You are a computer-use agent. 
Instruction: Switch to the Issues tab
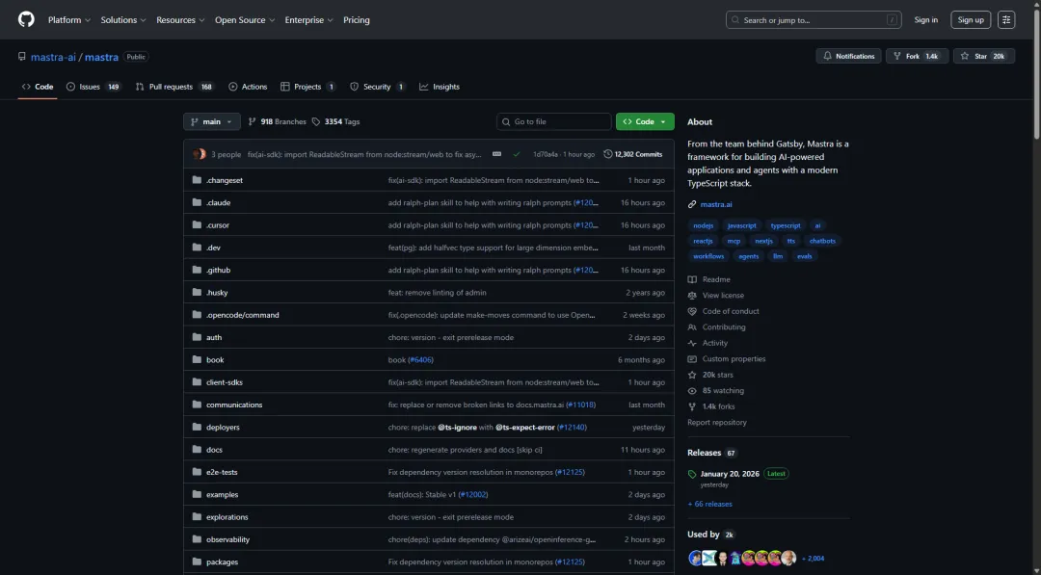pyautogui.click(x=93, y=87)
